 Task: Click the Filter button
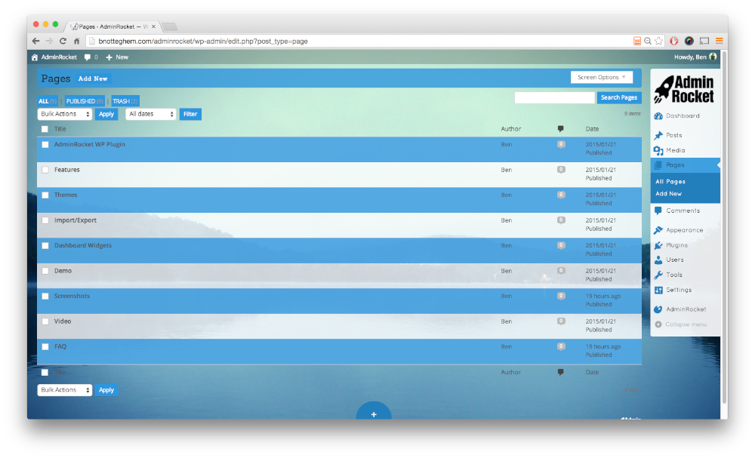190,114
